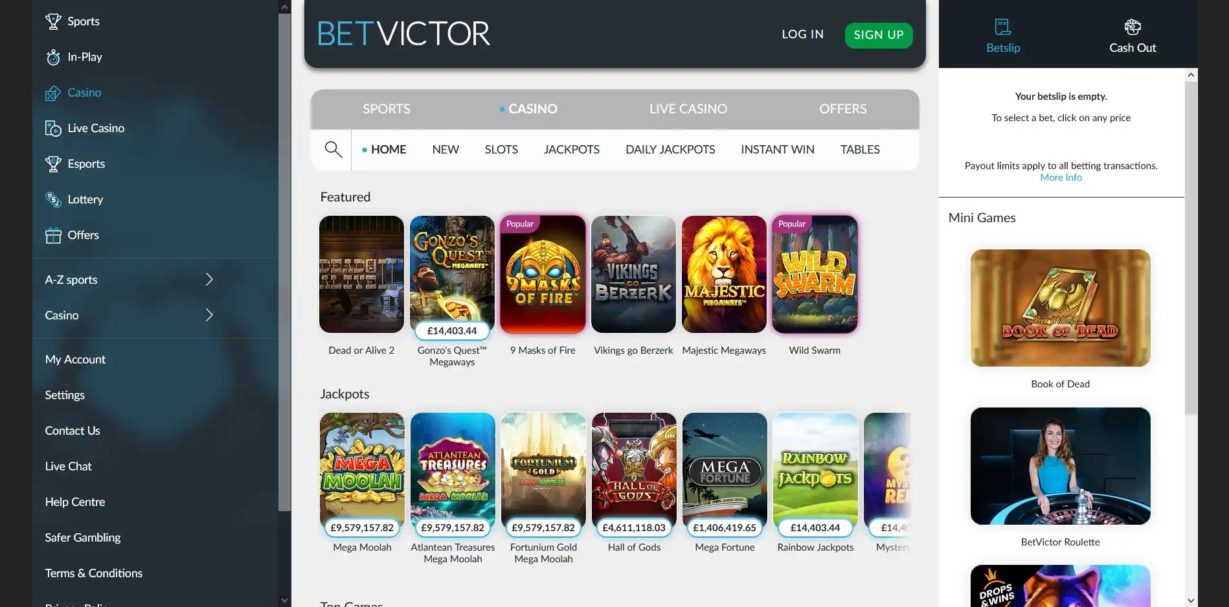Open the Daily Jackpots category tab
The image size is (1229, 607).
tap(670, 150)
